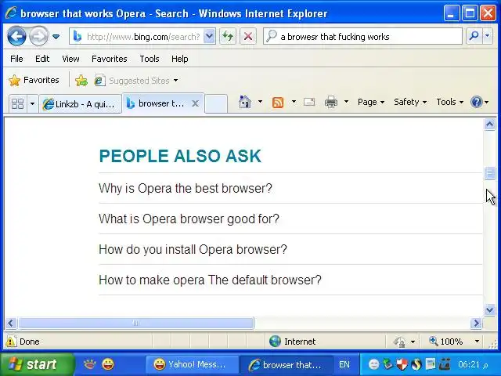
Task: Open 'What is Opera browser good for?'
Action: [189, 219]
